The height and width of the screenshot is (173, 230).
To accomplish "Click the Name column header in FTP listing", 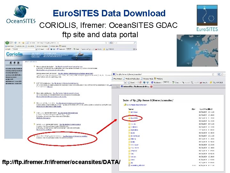I will click(131, 109).
